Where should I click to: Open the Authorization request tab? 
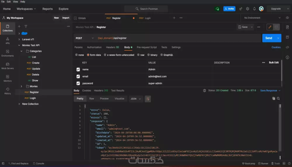94,47
